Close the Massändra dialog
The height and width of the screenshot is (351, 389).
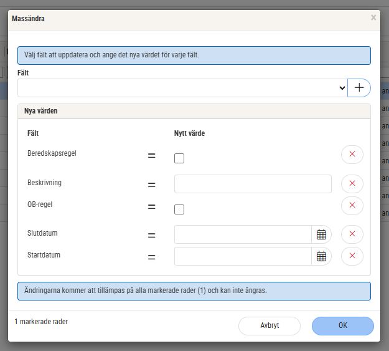[x=373, y=18]
